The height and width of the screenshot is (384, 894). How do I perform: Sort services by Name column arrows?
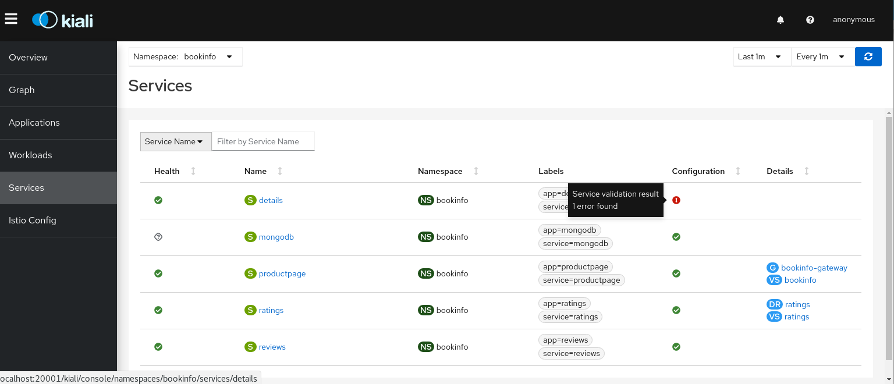pyautogui.click(x=280, y=171)
